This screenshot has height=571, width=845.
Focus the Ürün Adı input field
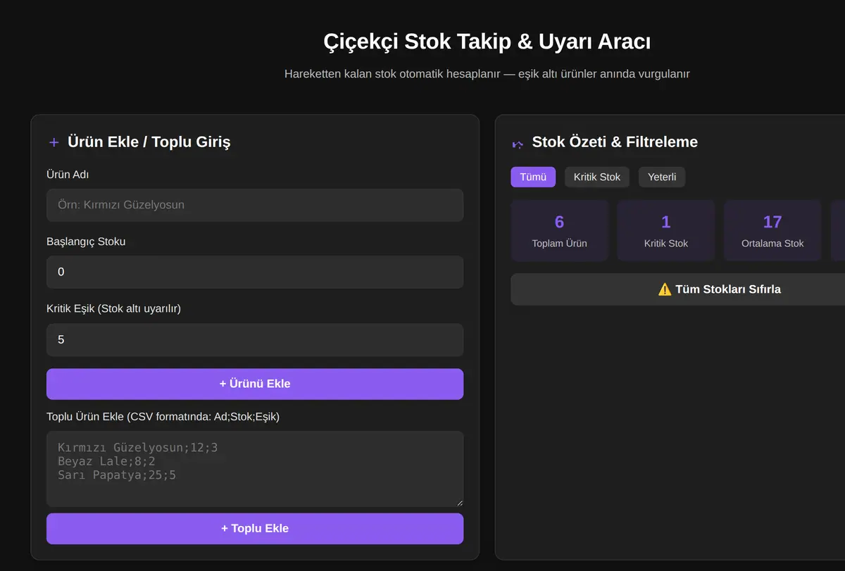tap(255, 205)
